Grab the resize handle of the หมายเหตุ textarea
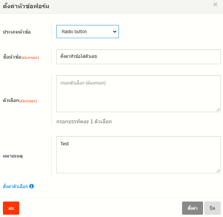Screen dimensions: 223x217 point(218,171)
